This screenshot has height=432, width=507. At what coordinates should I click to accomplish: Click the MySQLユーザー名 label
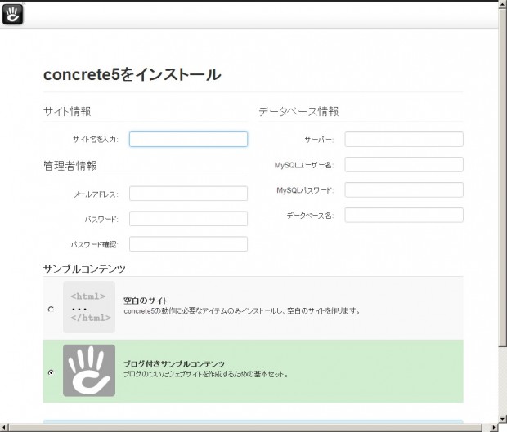(x=304, y=165)
